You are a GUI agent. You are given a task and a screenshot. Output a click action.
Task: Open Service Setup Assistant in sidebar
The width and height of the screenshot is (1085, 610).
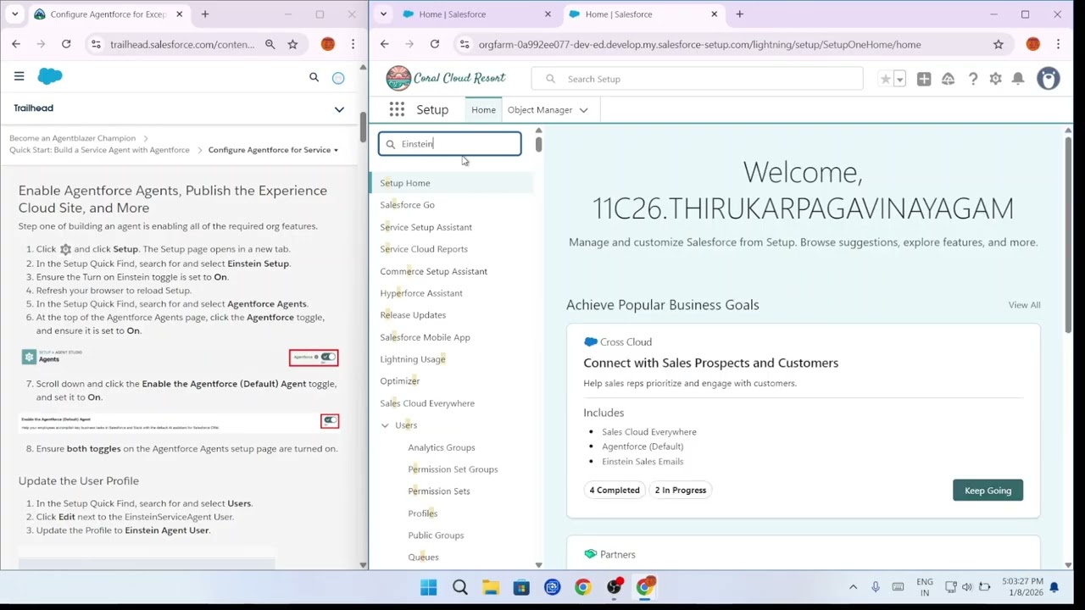(x=426, y=227)
